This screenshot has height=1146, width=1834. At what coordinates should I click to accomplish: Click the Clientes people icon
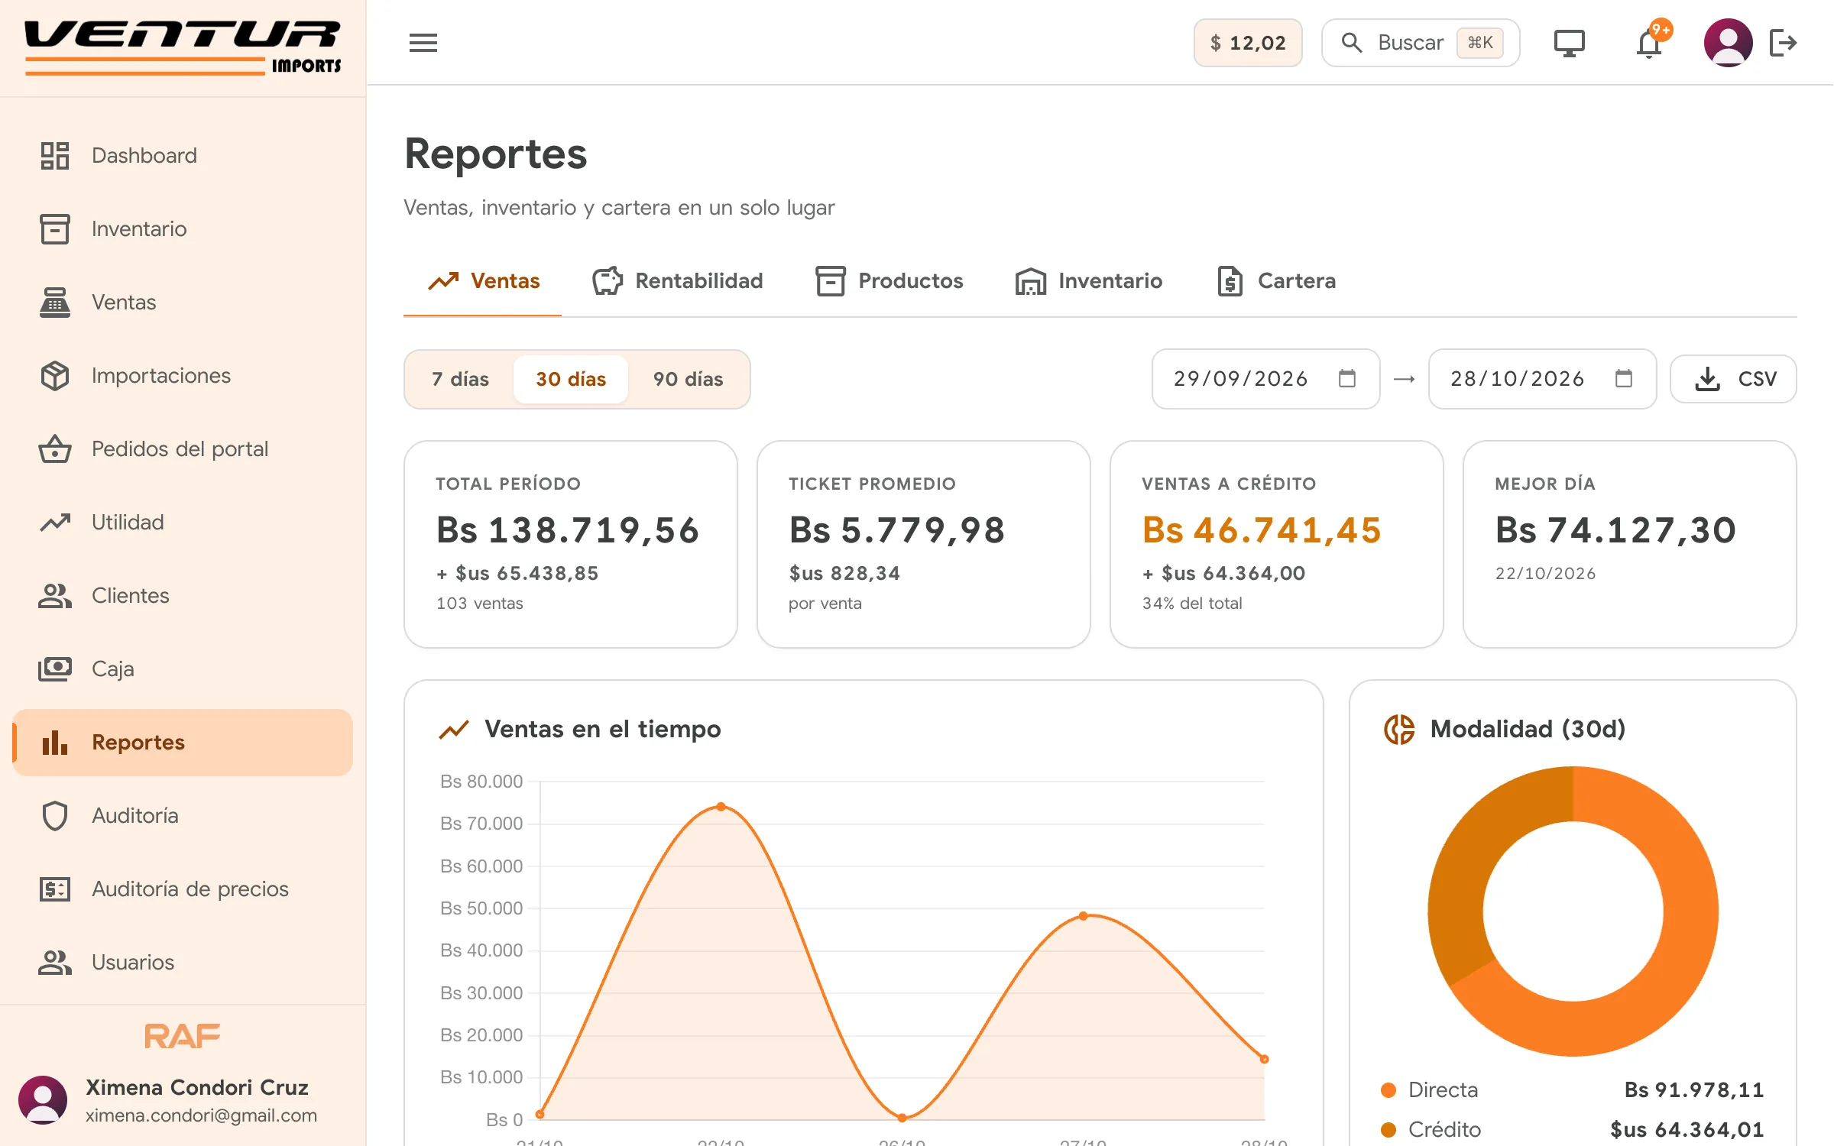pyautogui.click(x=55, y=596)
